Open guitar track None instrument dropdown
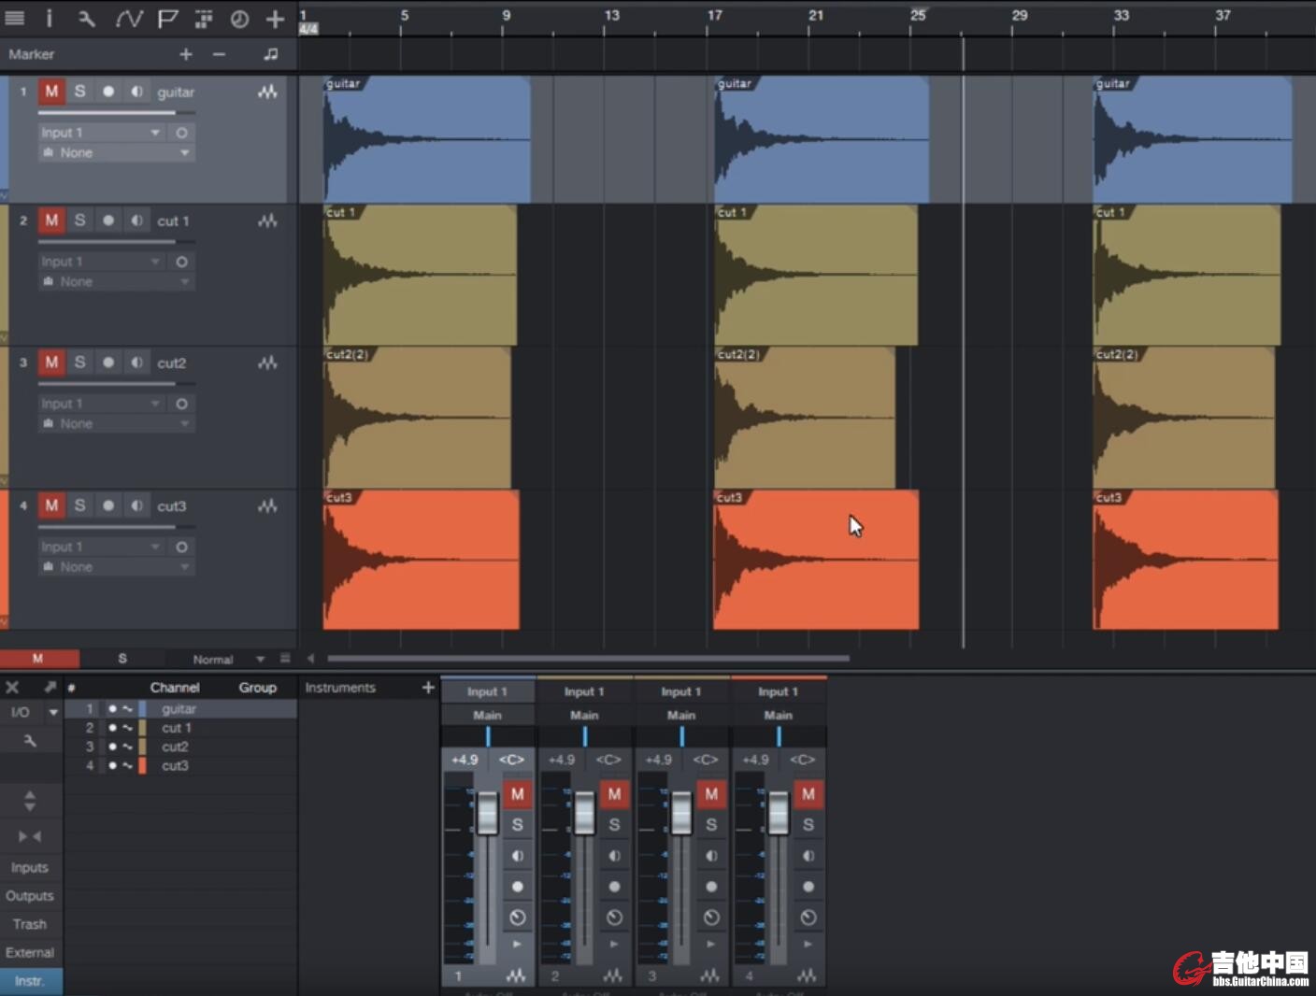Screen dimensions: 1316x996 pyautogui.click(x=116, y=152)
